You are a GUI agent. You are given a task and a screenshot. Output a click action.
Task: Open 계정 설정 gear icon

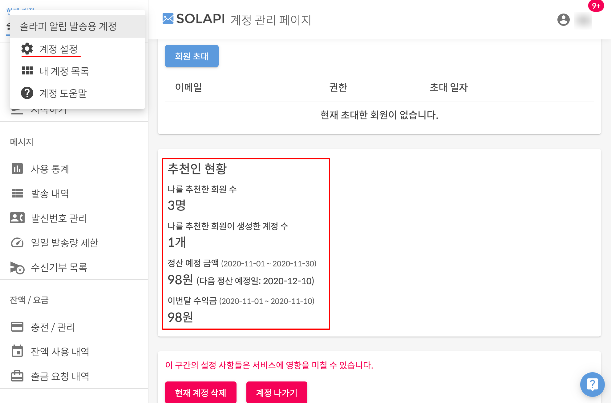(x=27, y=49)
